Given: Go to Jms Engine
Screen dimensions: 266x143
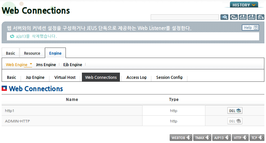Looking at the screenshot, I should click(x=46, y=64).
